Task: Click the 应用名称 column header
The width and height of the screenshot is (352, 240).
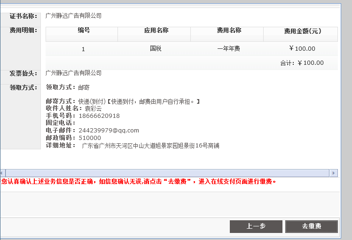Action: pos(154,34)
